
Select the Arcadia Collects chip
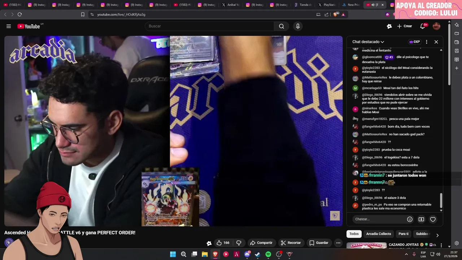[379, 234]
